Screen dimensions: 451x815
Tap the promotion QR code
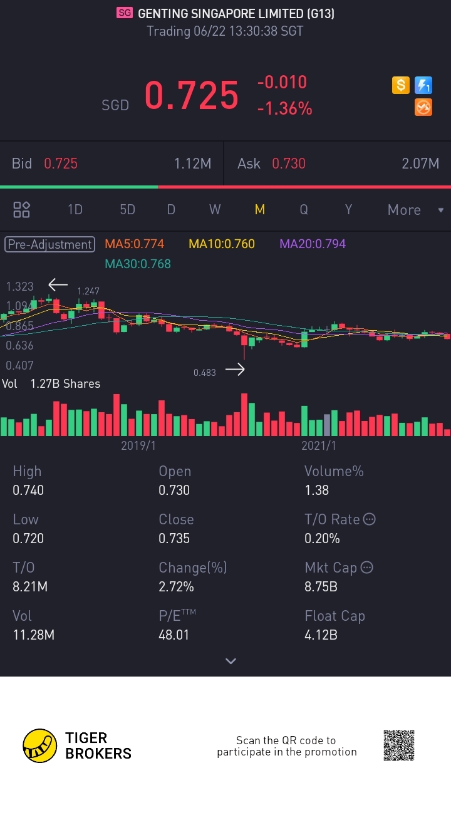[399, 745]
